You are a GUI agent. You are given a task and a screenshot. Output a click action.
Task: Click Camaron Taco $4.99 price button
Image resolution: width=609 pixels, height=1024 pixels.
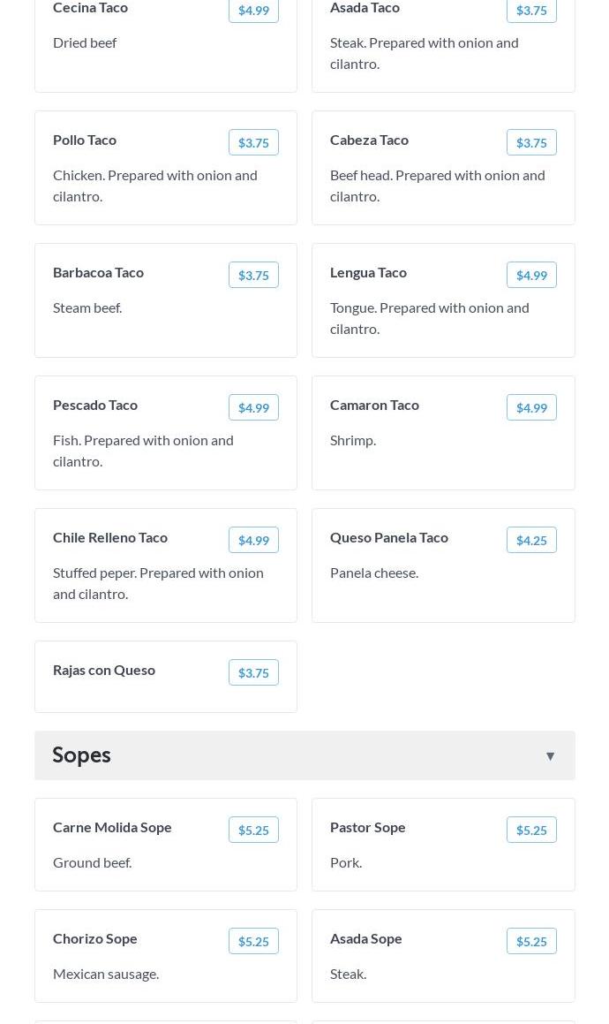pyautogui.click(x=531, y=408)
